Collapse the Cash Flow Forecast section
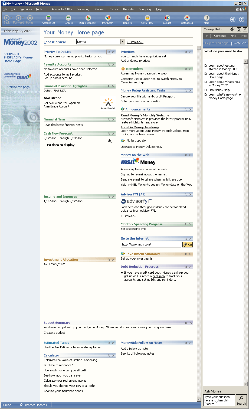This screenshot has width=249, height=409. pos(109,133)
